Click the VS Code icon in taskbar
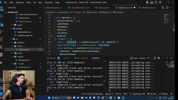178x100 pixels. pyautogui.click(x=123, y=98)
